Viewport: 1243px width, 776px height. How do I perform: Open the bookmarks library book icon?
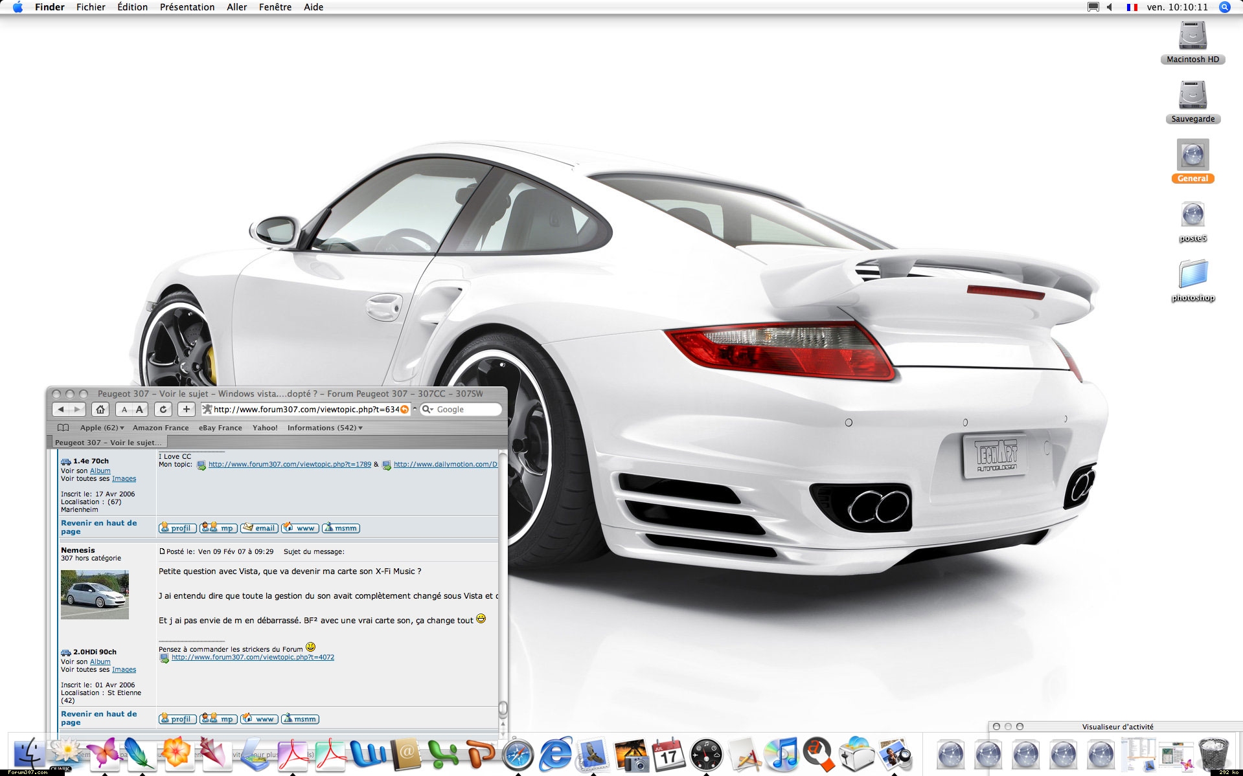63,428
